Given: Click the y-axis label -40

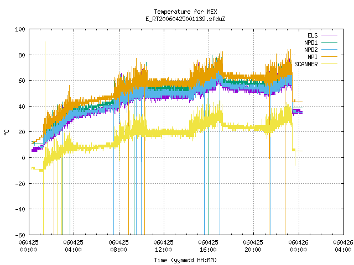Looking at the screenshot, I should tap(20, 209).
